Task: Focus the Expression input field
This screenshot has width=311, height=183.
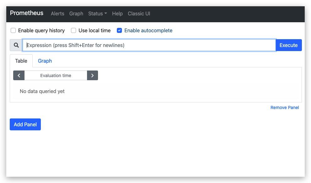Action: tap(149, 45)
